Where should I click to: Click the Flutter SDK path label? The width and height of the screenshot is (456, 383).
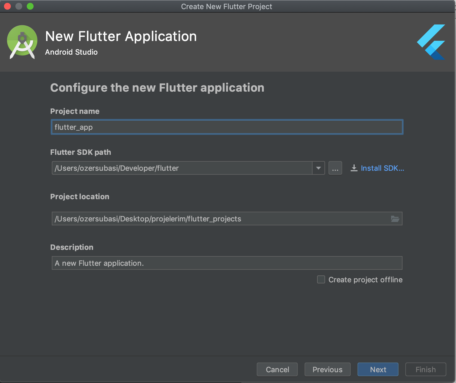tap(81, 152)
